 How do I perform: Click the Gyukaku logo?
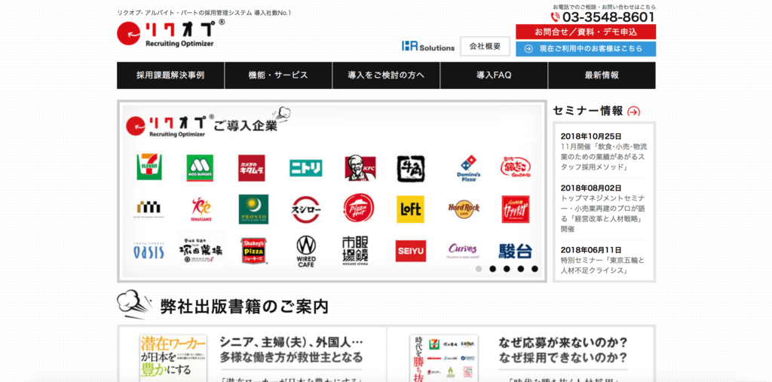coord(411,169)
